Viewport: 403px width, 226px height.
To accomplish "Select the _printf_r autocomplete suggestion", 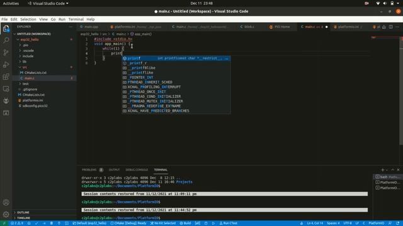I will click(176, 63).
